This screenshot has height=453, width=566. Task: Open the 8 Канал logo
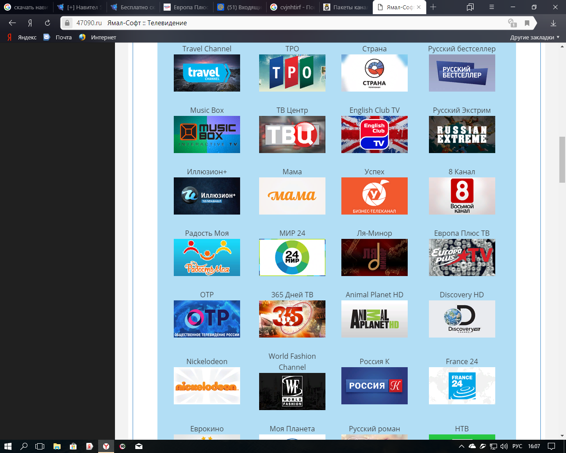[x=462, y=196]
